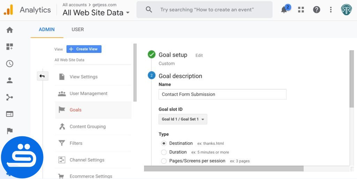Open Acquisition branching icon in sidebar

9,97
